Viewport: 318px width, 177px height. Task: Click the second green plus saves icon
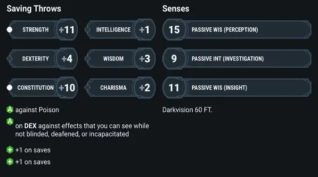pos(10,162)
